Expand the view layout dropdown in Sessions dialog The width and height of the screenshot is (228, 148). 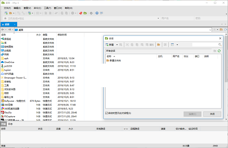coord(177,44)
